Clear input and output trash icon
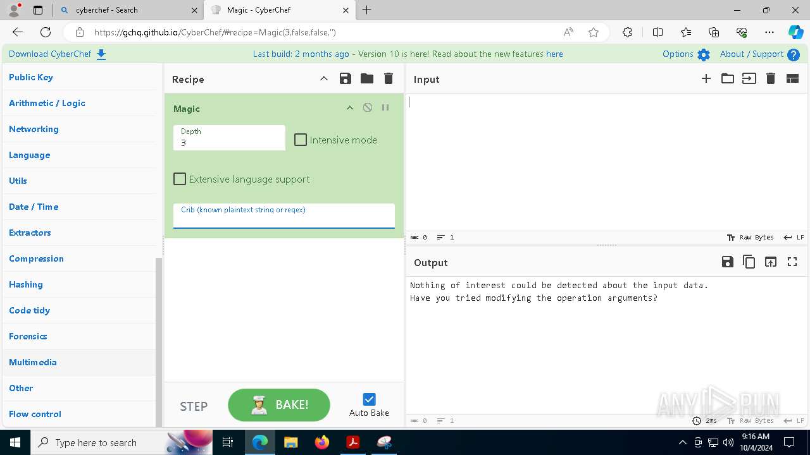The image size is (810, 455). coord(771,78)
